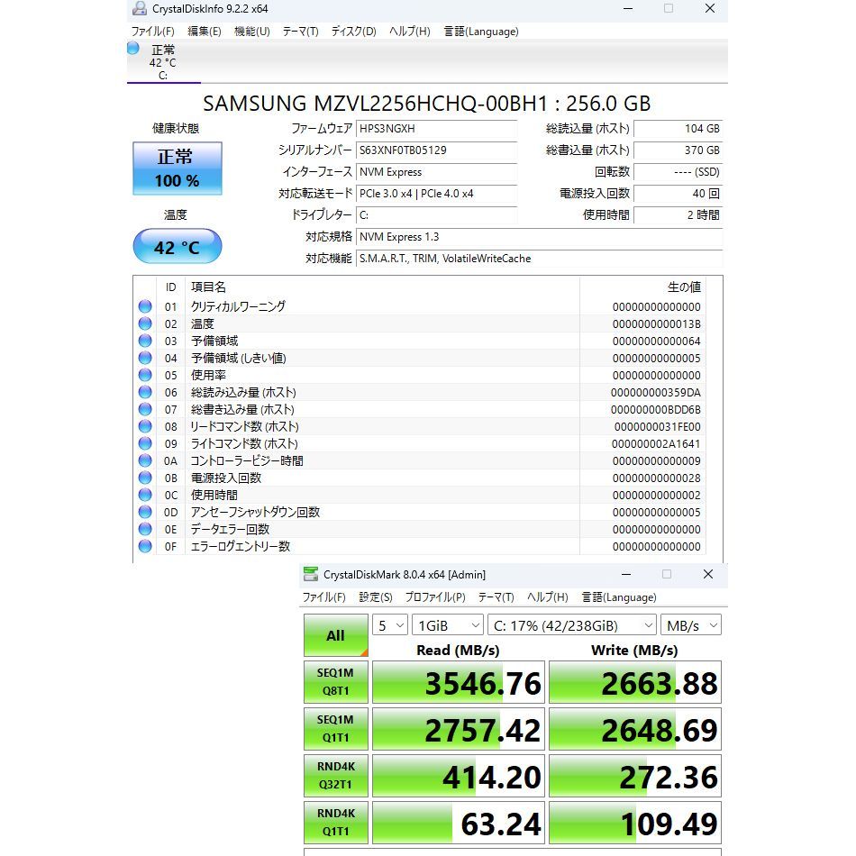The height and width of the screenshot is (856, 856).
Task: Click power on count field 40 回
Action: [x=678, y=193]
